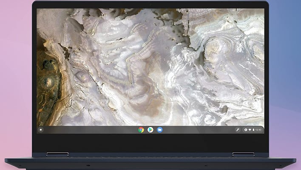
Task: Open the Google Play Store app
Action: point(150,130)
